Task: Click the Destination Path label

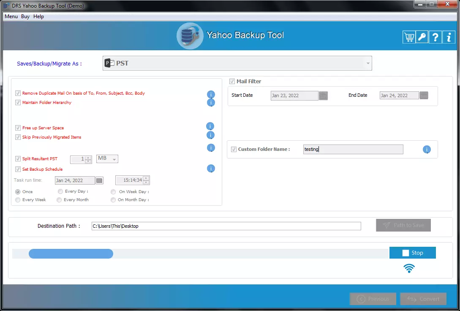Action: point(59,226)
